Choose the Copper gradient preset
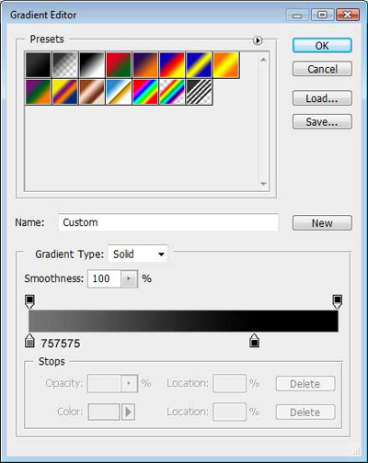This screenshot has width=368, height=463. (92, 92)
